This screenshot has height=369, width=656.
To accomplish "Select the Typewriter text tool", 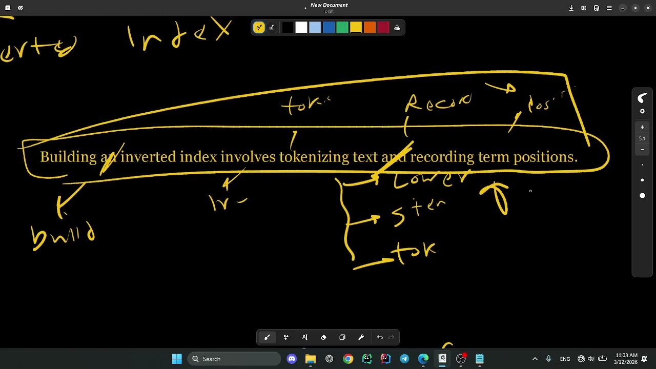I will click(304, 337).
